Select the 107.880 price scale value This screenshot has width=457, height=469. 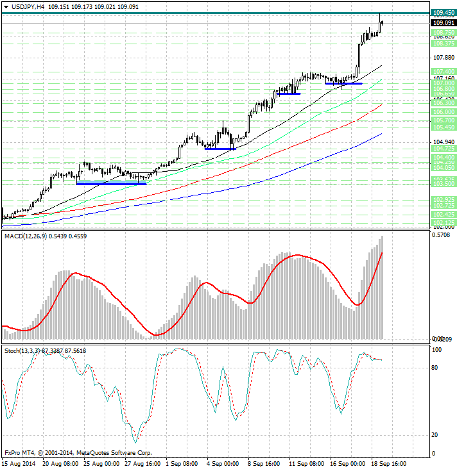pos(444,58)
